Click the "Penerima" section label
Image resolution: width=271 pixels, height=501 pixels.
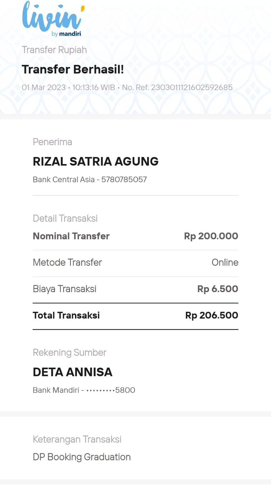53,142
